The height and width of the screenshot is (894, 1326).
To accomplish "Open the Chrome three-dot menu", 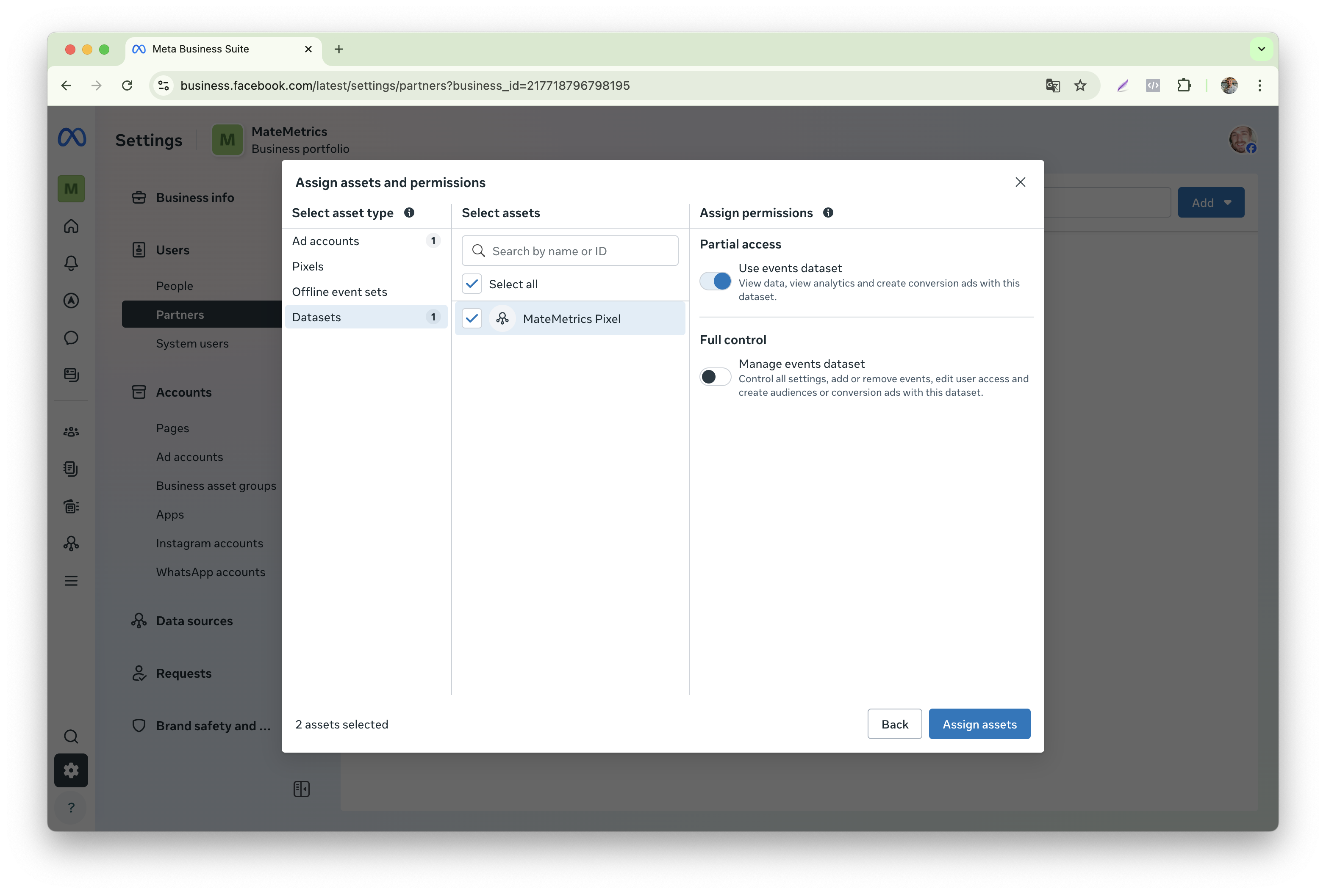I will (1260, 86).
